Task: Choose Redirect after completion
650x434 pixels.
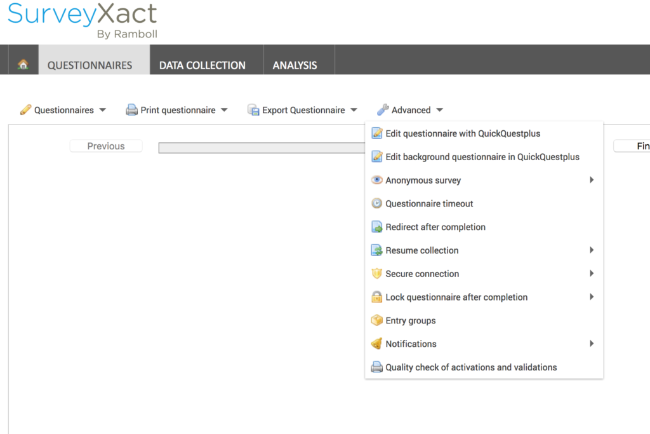Action: [x=484, y=227]
